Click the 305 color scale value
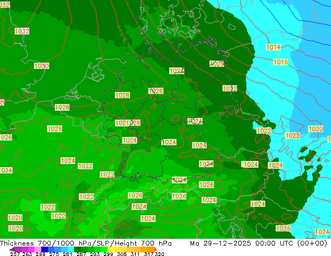This screenshot has height=256, width=331. (121, 254)
